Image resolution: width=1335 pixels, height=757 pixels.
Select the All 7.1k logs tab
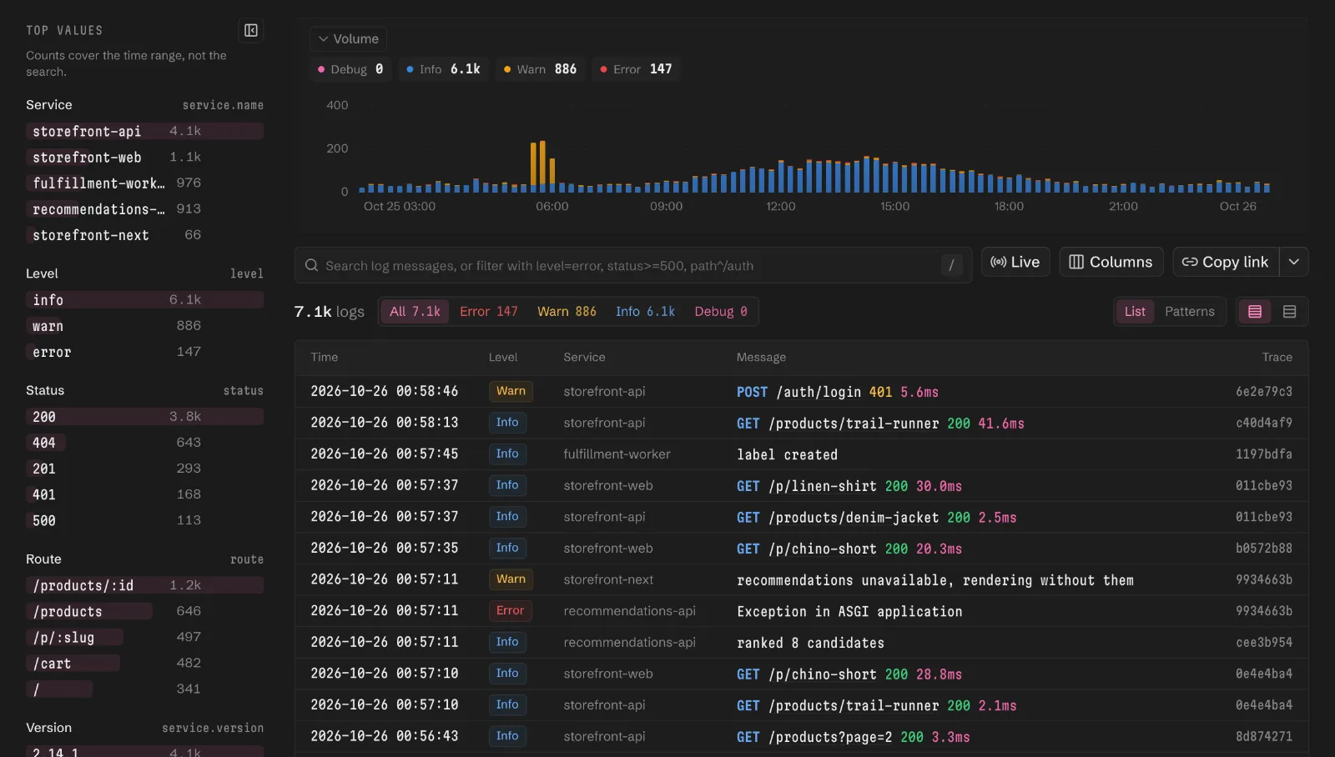click(x=415, y=312)
